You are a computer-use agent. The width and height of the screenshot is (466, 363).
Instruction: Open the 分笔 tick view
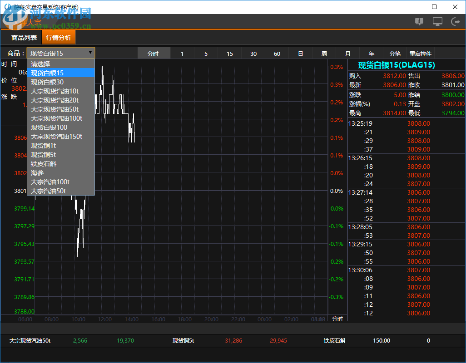(395, 54)
